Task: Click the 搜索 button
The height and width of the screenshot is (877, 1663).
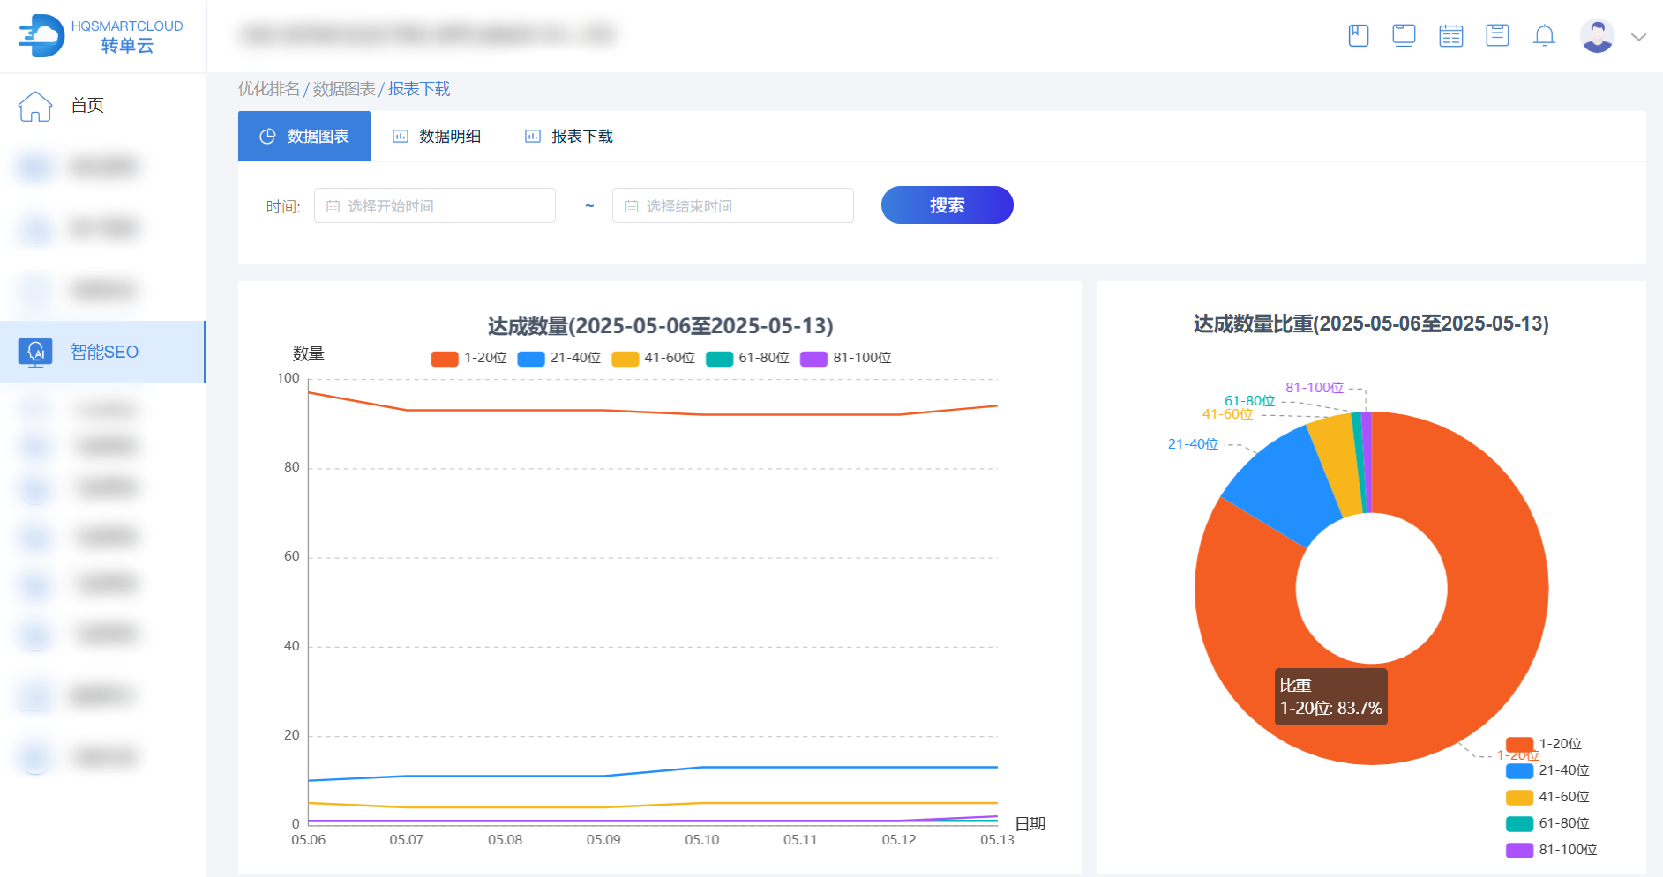Action: (x=948, y=205)
